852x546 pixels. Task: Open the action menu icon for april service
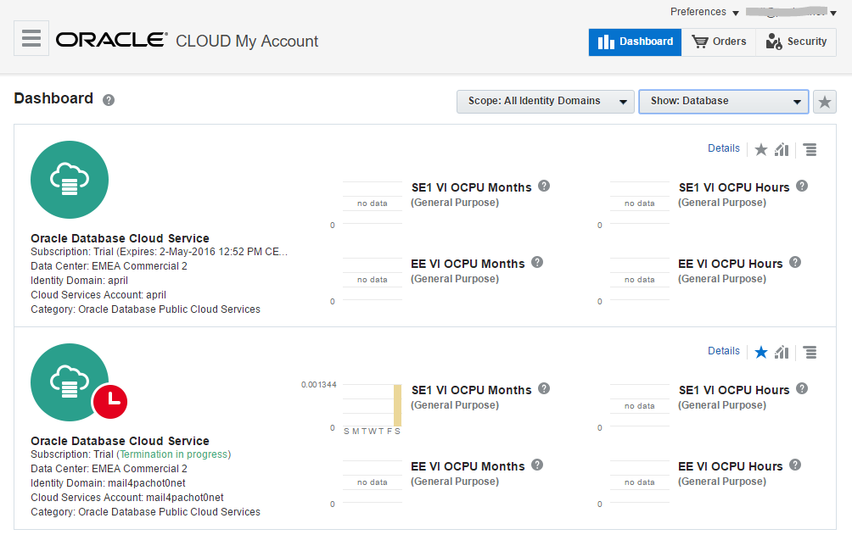point(810,149)
